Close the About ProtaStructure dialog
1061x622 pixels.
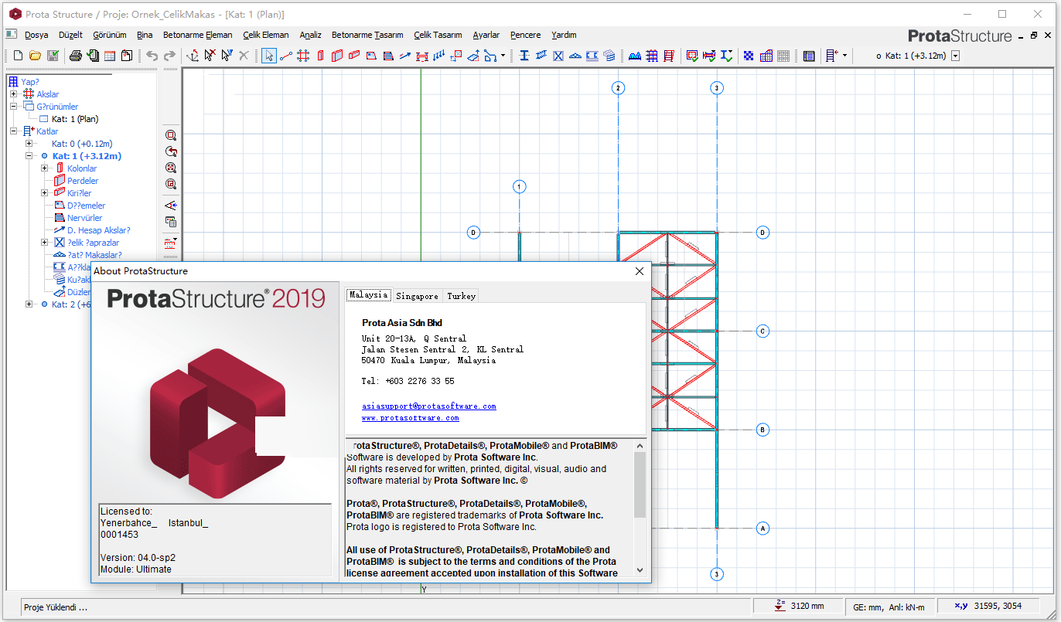coord(640,271)
